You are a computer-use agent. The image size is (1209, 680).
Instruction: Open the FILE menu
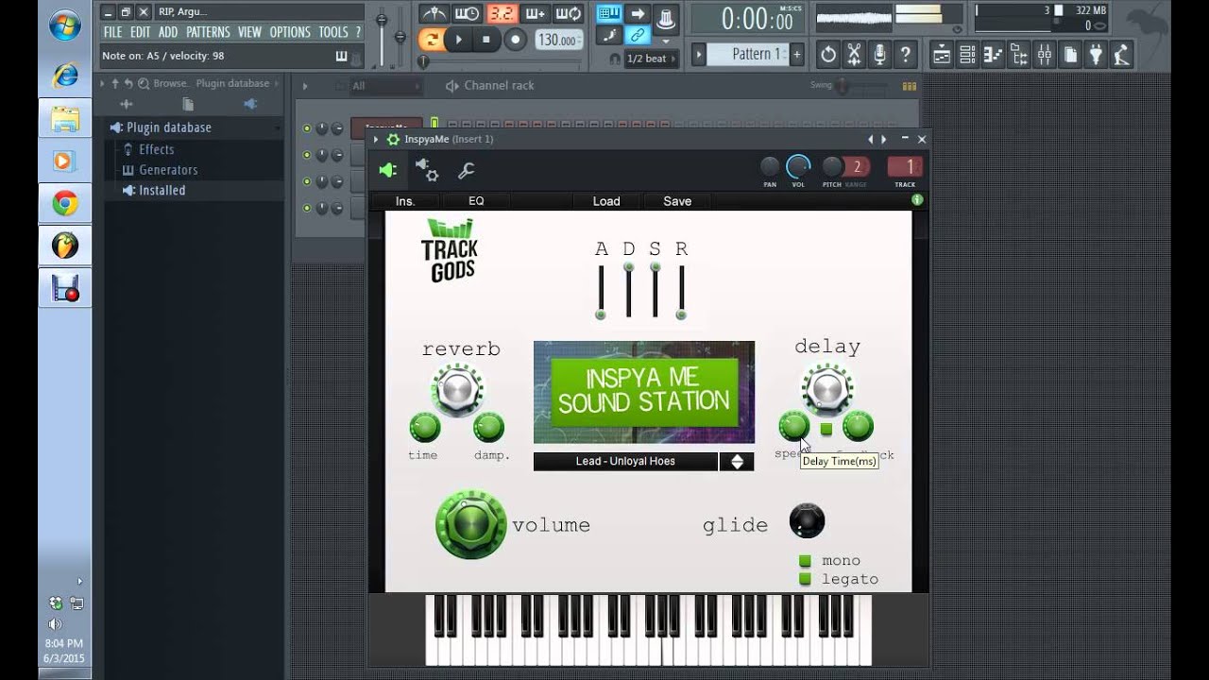(112, 32)
